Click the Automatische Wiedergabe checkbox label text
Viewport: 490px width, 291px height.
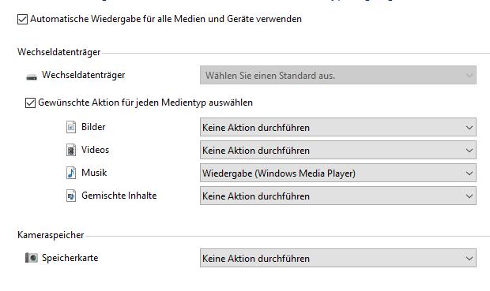tap(166, 19)
